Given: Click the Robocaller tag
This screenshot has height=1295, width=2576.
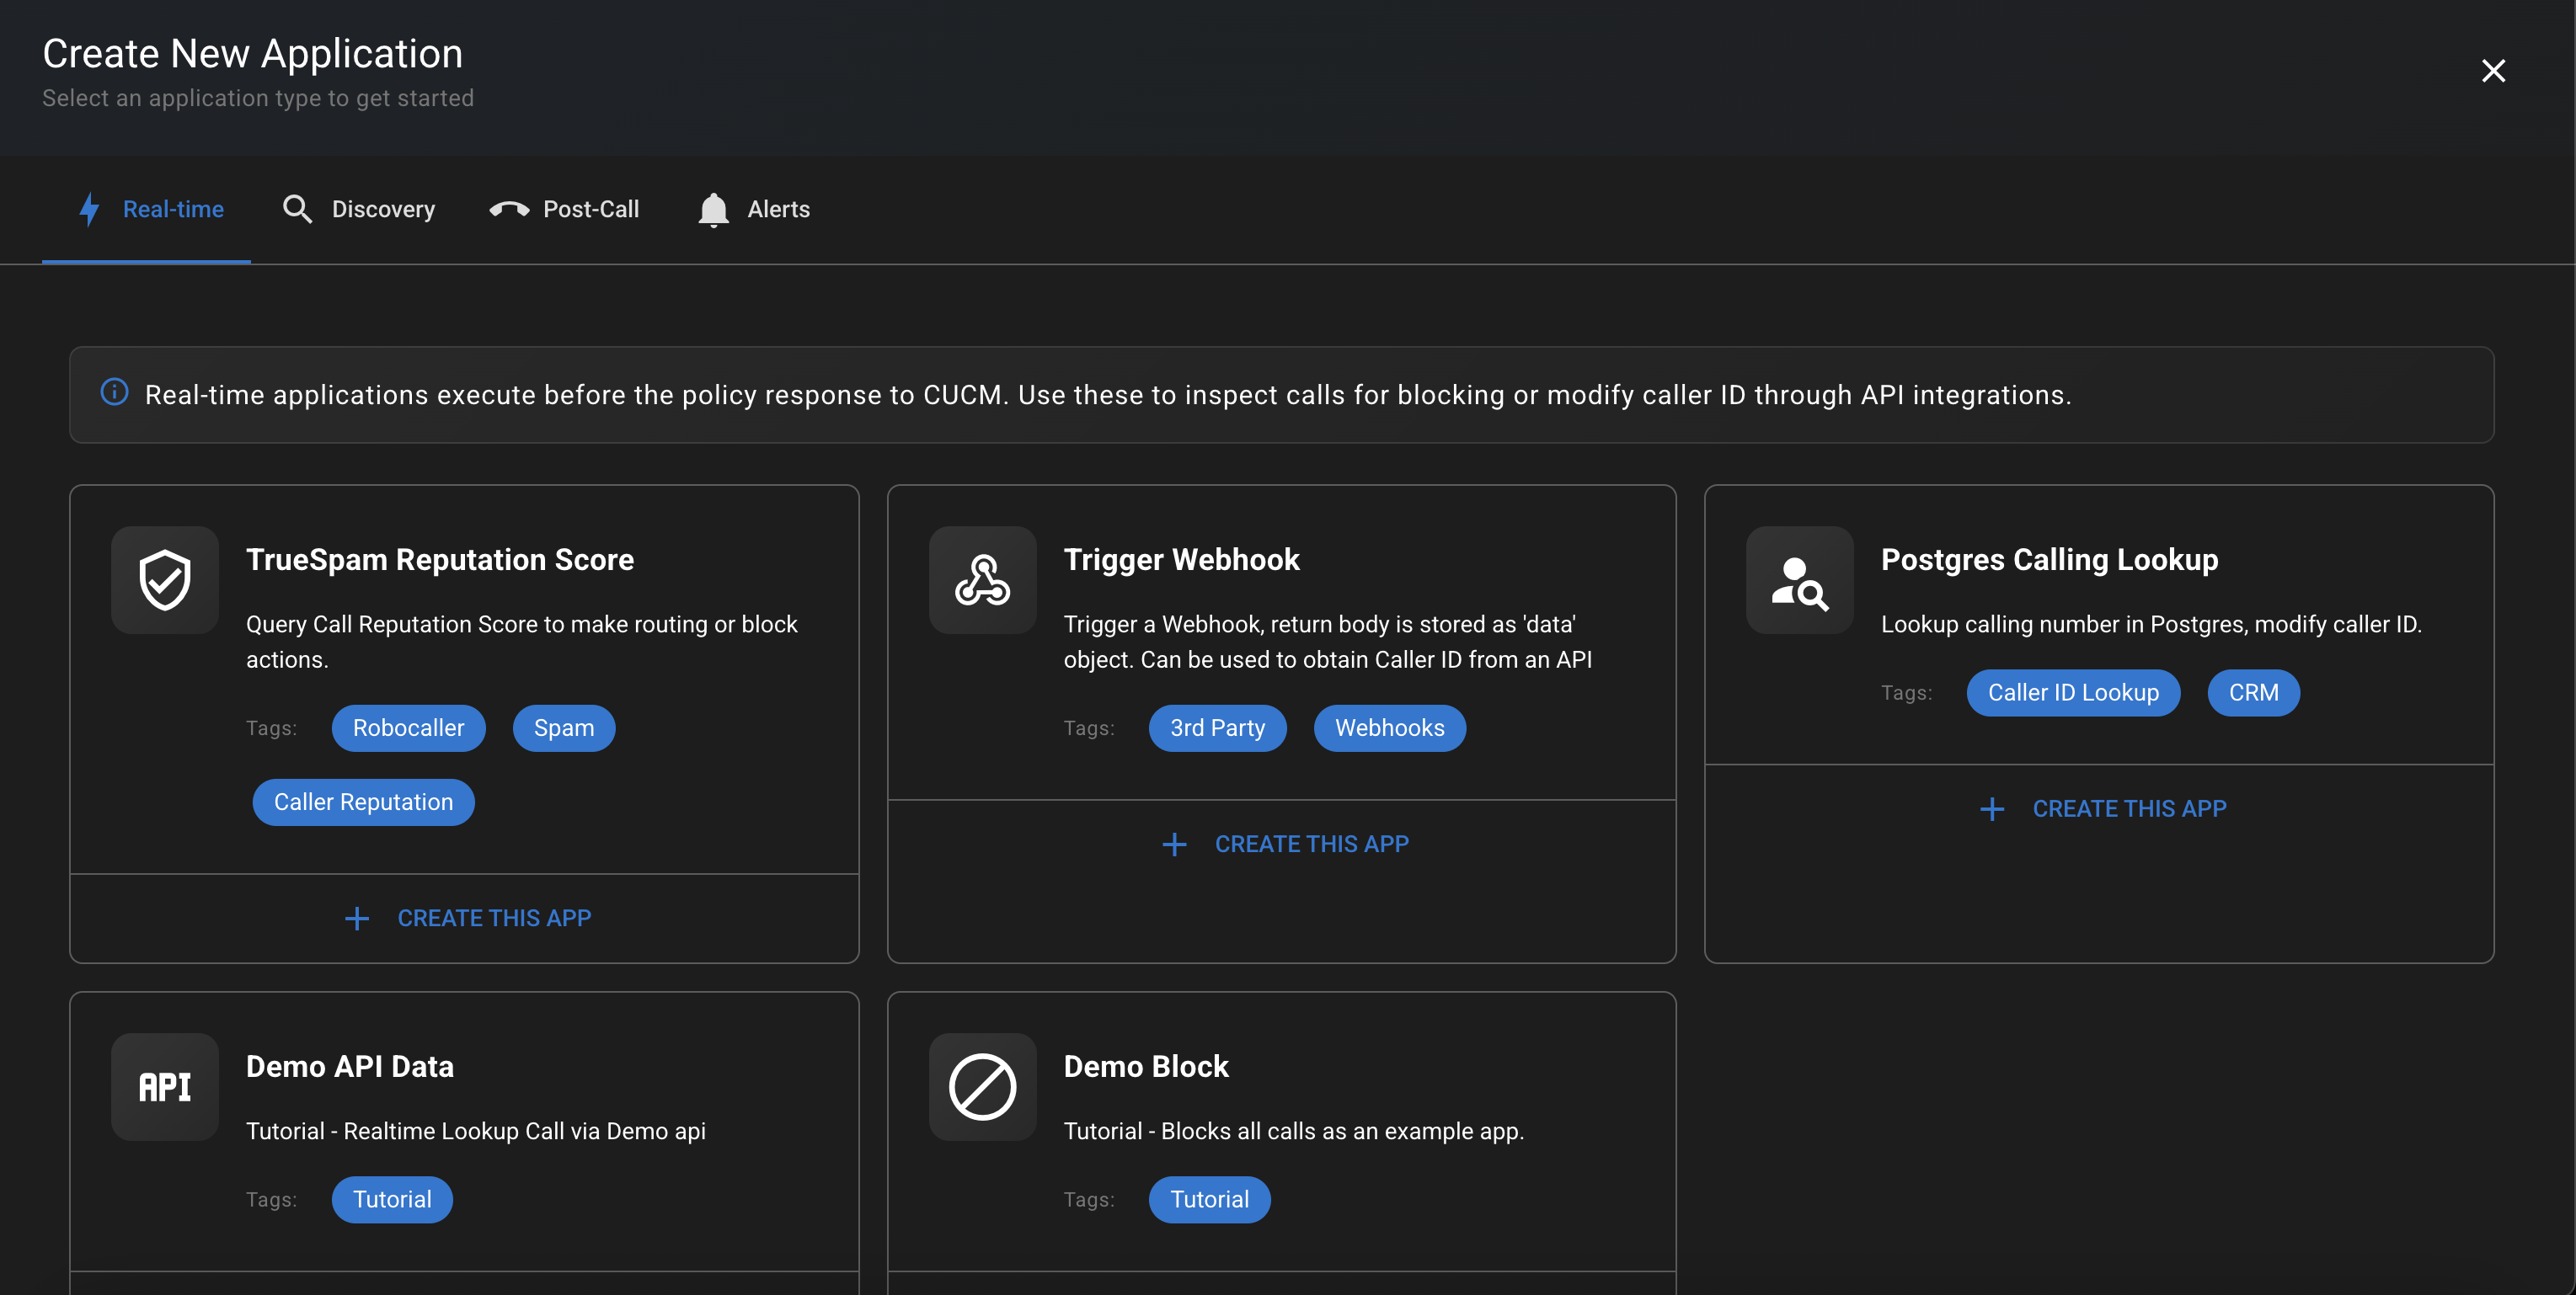Looking at the screenshot, I should pyautogui.click(x=409, y=728).
